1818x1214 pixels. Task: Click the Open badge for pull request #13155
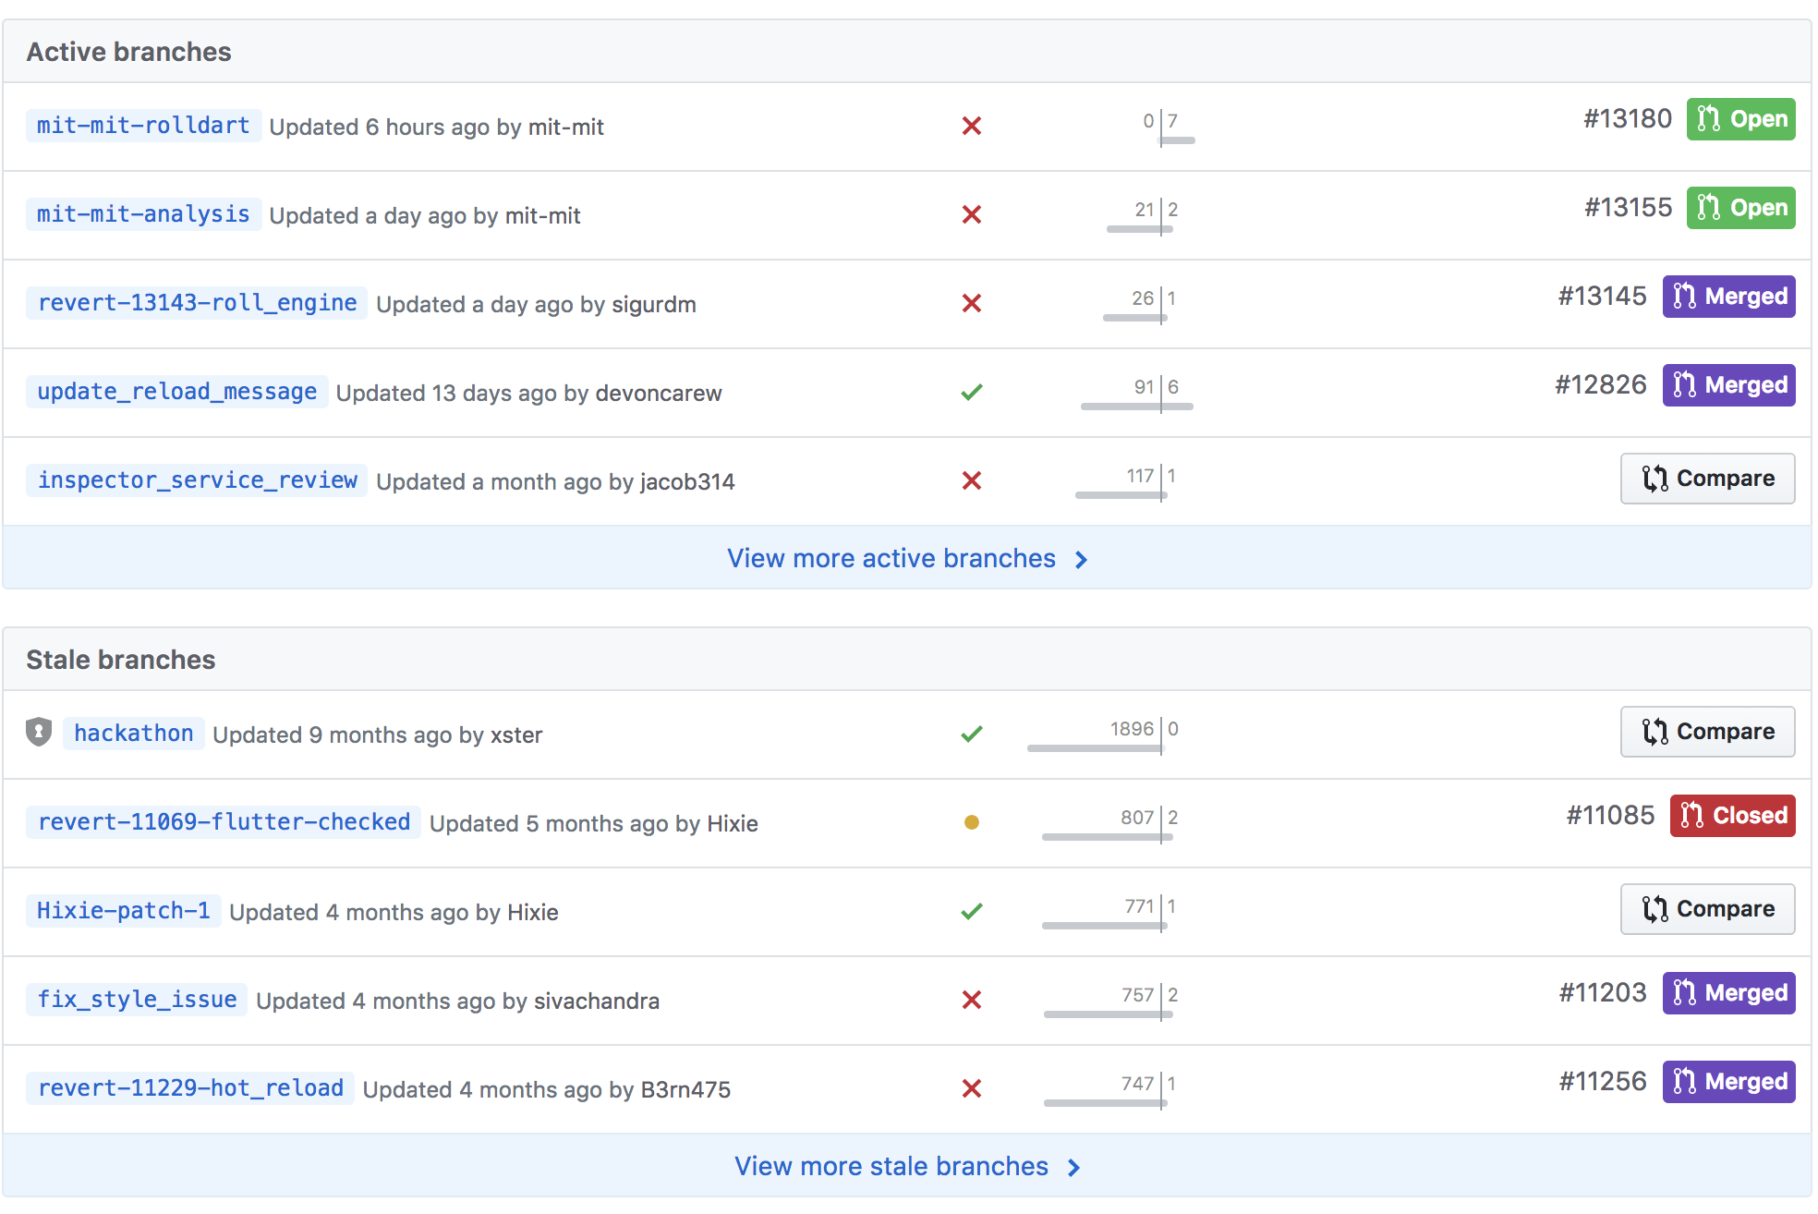(1740, 207)
